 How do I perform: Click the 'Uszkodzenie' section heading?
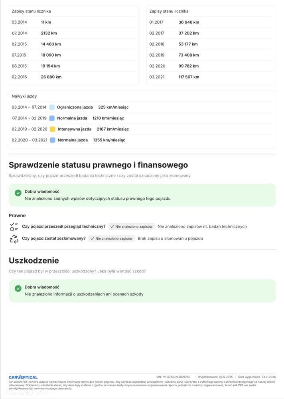coord(34,260)
